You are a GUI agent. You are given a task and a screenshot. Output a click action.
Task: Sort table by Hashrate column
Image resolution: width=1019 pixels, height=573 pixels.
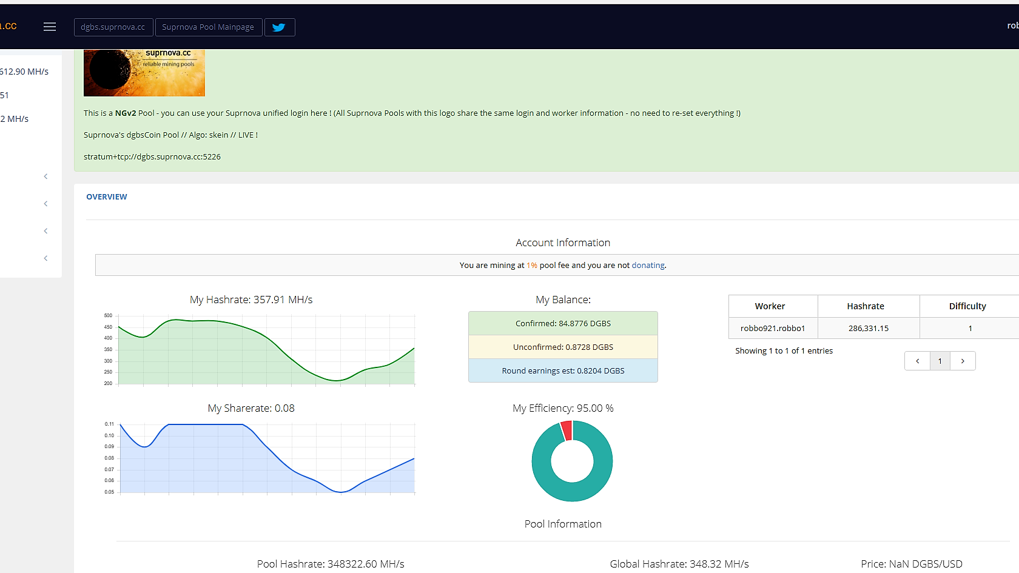tap(866, 306)
